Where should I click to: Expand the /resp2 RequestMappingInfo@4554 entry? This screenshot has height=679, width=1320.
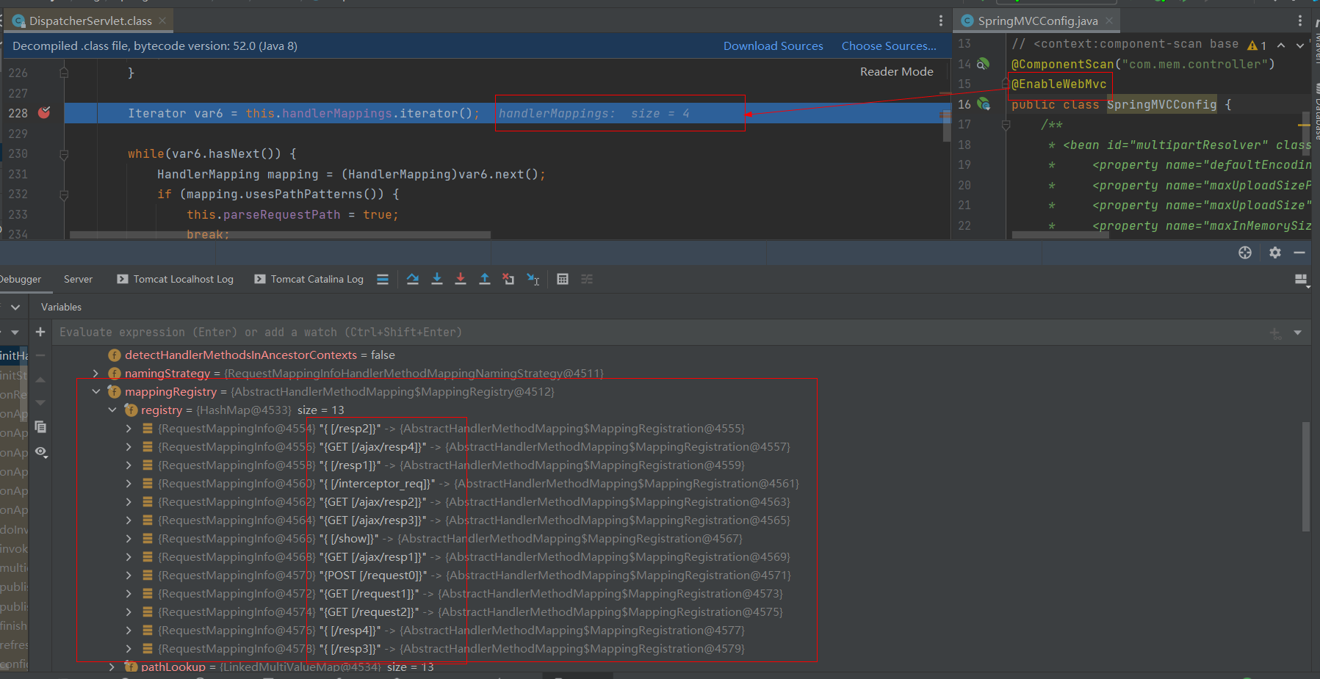point(129,428)
